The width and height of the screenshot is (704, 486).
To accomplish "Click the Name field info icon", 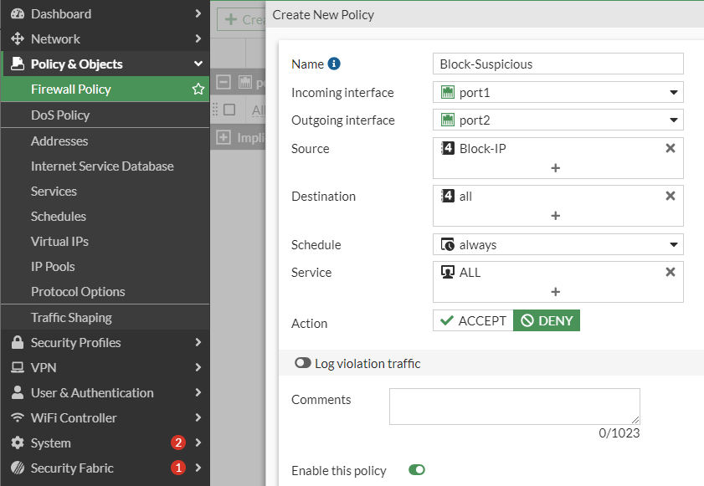I will tap(334, 64).
